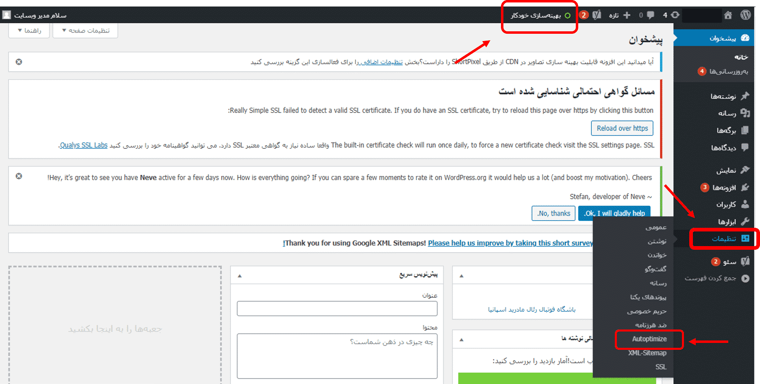Click the dashboard gauge icon beside پیشخوان
Screen dimensions: 760x384
(745, 38)
